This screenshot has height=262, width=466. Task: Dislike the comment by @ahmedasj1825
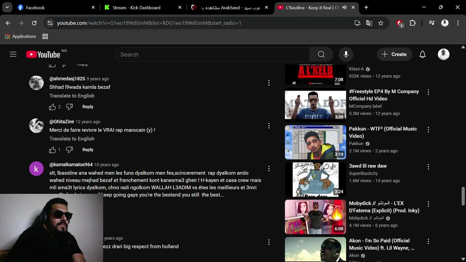point(70,107)
